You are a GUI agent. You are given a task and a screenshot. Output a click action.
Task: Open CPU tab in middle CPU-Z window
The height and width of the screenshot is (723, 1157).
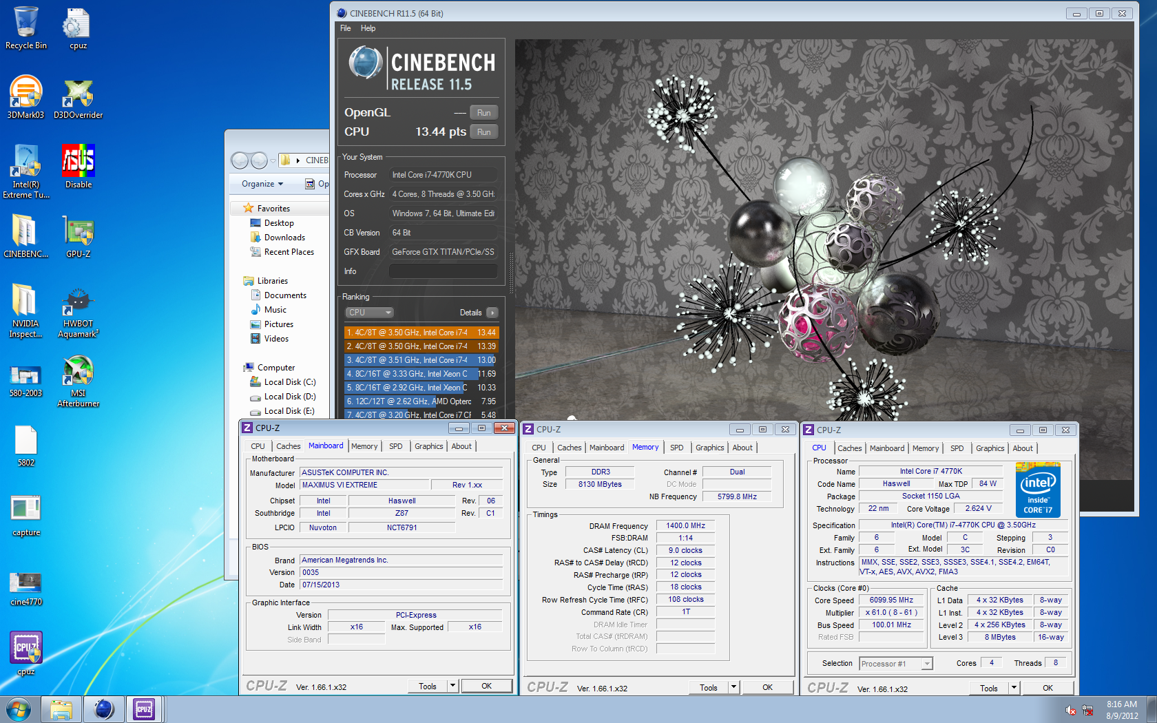tap(539, 448)
